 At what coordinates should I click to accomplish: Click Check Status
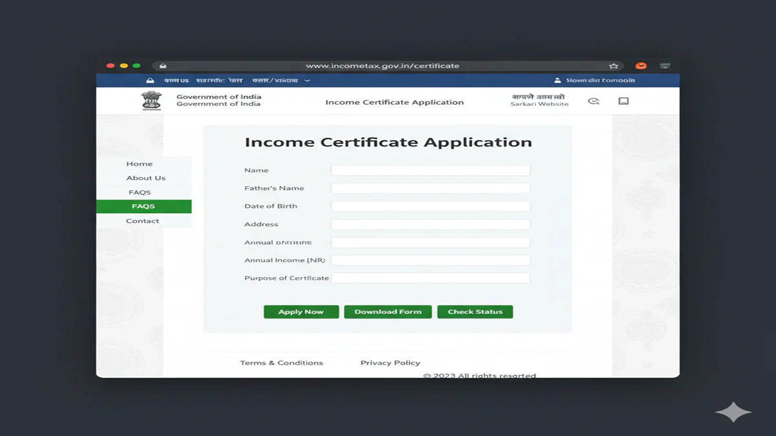(475, 311)
